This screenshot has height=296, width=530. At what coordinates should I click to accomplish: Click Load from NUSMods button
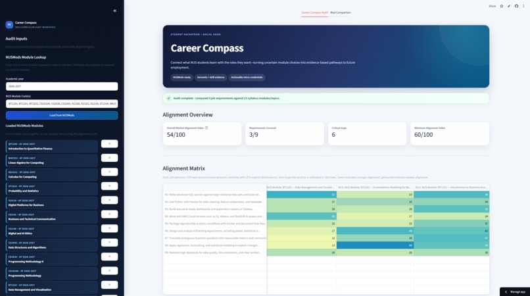(x=62, y=115)
